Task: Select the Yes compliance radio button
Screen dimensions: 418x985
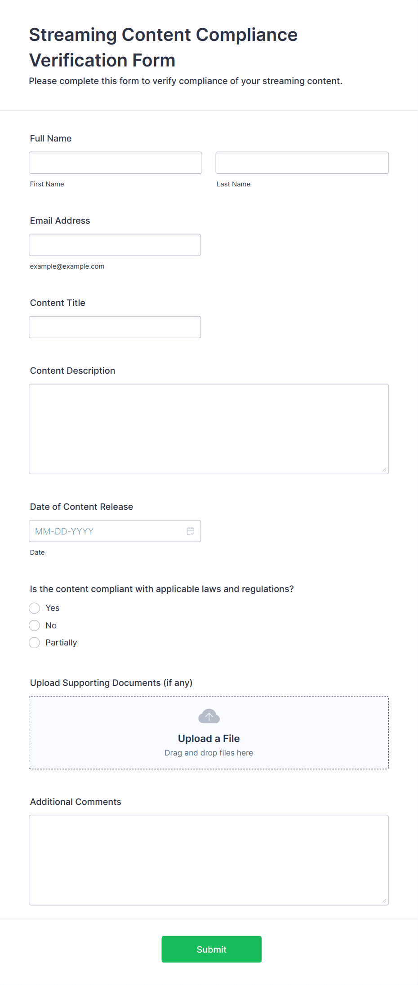Action: [35, 608]
